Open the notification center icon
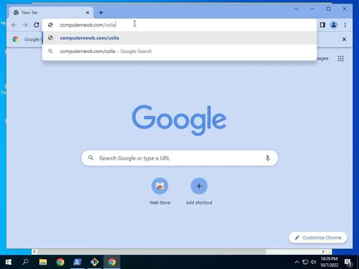The image size is (359, 269). (x=348, y=262)
